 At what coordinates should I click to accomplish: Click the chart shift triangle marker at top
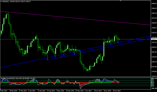point(121,1)
